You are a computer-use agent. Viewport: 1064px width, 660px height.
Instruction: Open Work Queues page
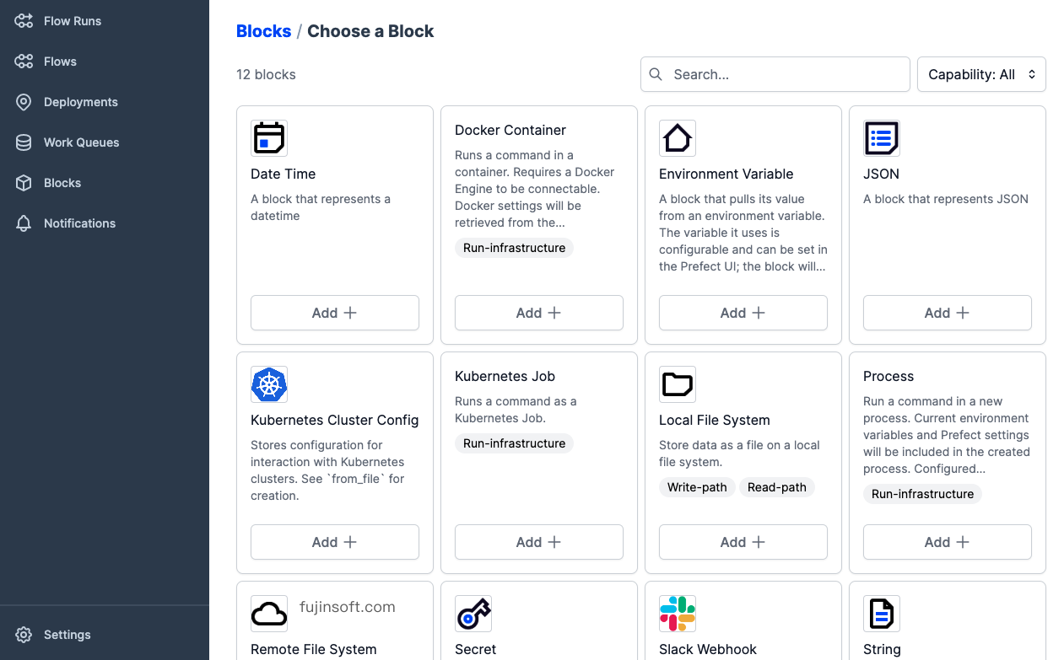[81, 142]
